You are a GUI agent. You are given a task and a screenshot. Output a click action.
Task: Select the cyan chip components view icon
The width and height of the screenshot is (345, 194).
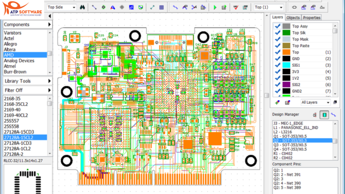click(x=324, y=115)
